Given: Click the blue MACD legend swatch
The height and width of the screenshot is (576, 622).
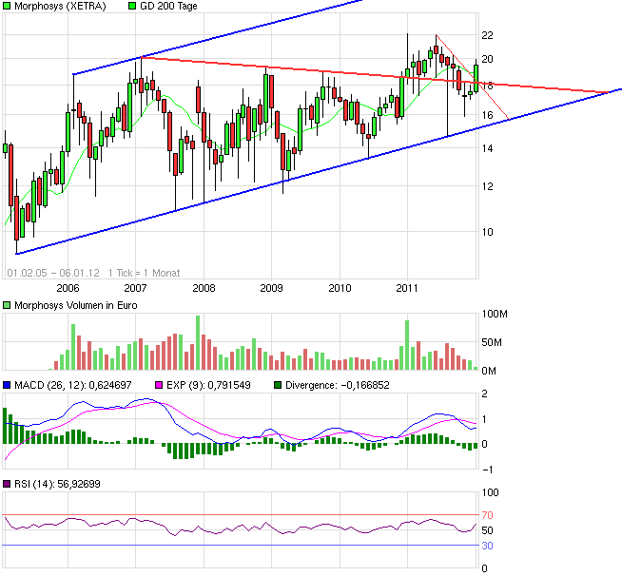Looking at the screenshot, I should (x=7, y=385).
